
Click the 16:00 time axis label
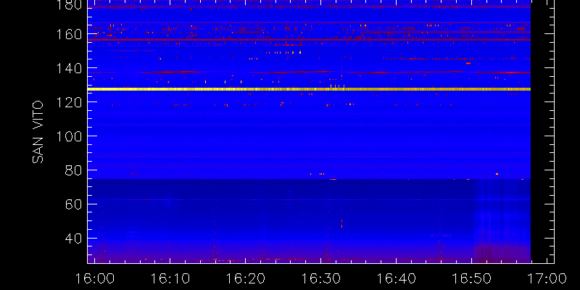click(94, 278)
